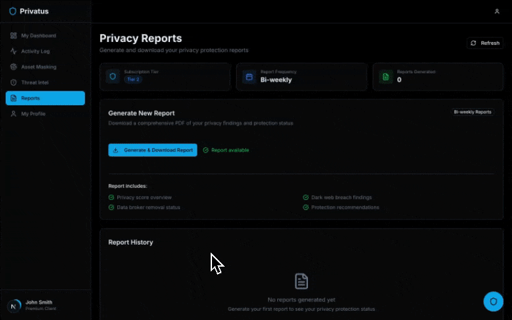
Task: Click the Privacy score overview check icon
Action: point(111,197)
